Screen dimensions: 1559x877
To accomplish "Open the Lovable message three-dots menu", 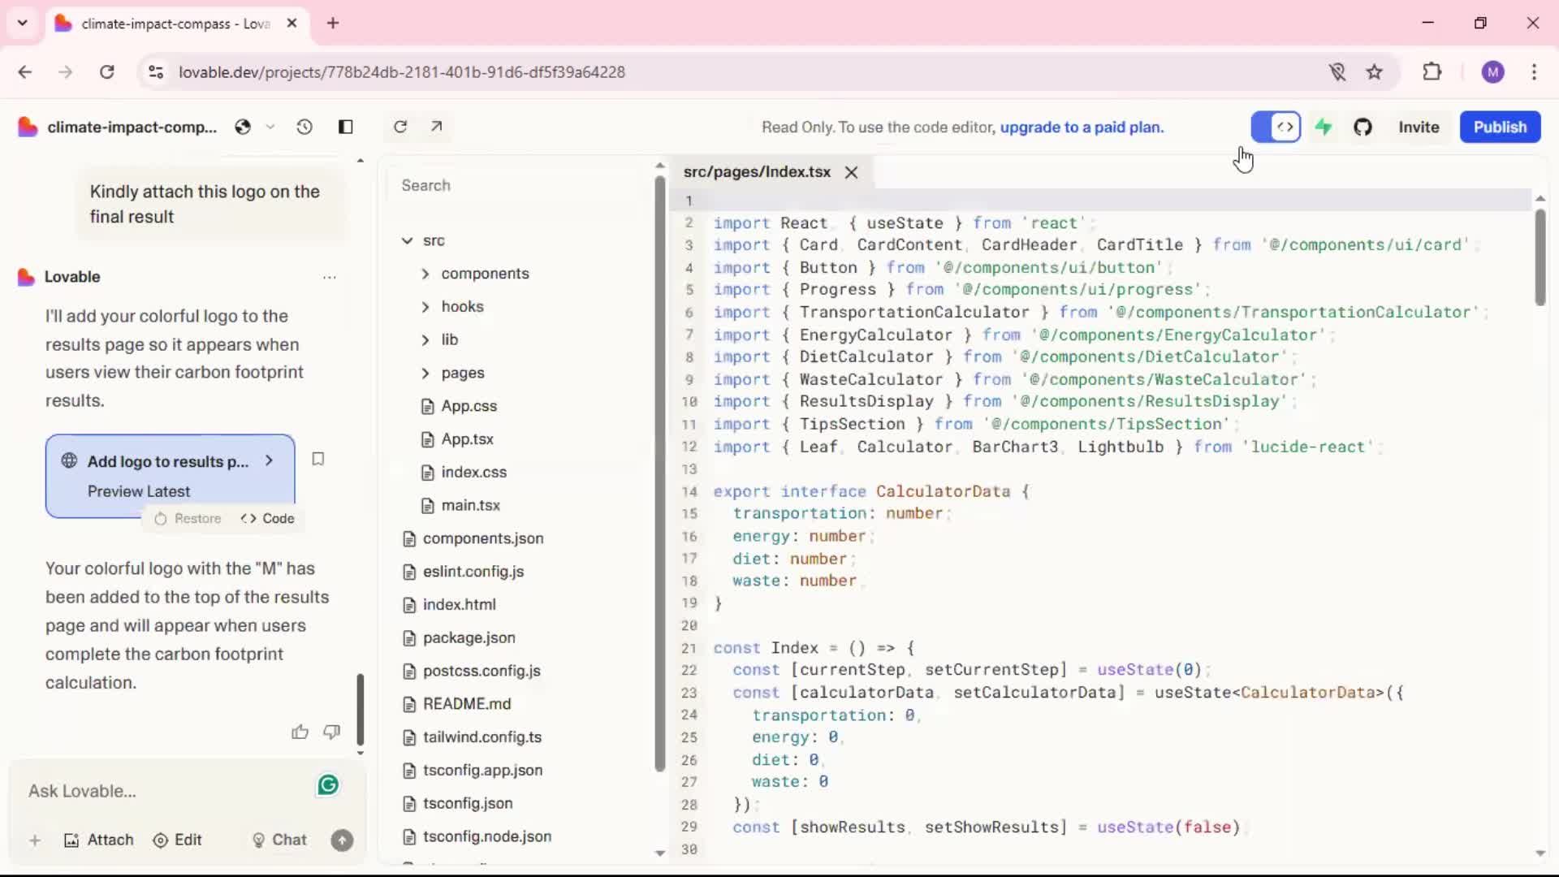I will click(x=329, y=277).
